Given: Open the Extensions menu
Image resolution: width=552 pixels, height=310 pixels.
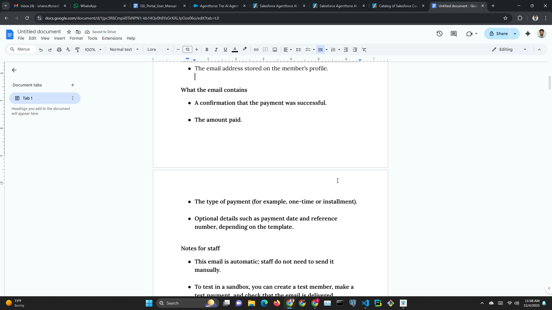Looking at the screenshot, I should coord(112,38).
